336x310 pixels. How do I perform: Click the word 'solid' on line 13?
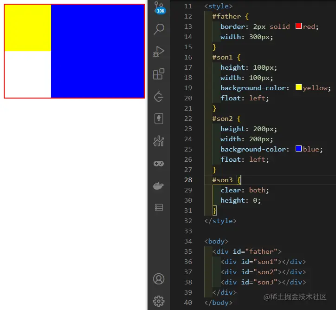[280, 26]
